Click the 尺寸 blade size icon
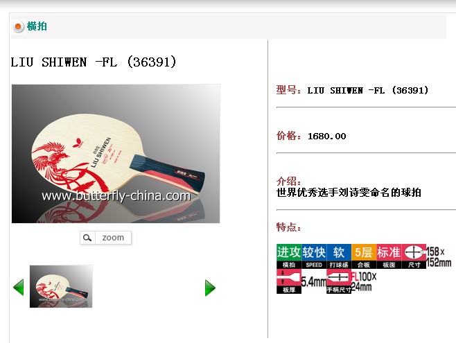Viewport: 456px width, 343px height. [414, 256]
